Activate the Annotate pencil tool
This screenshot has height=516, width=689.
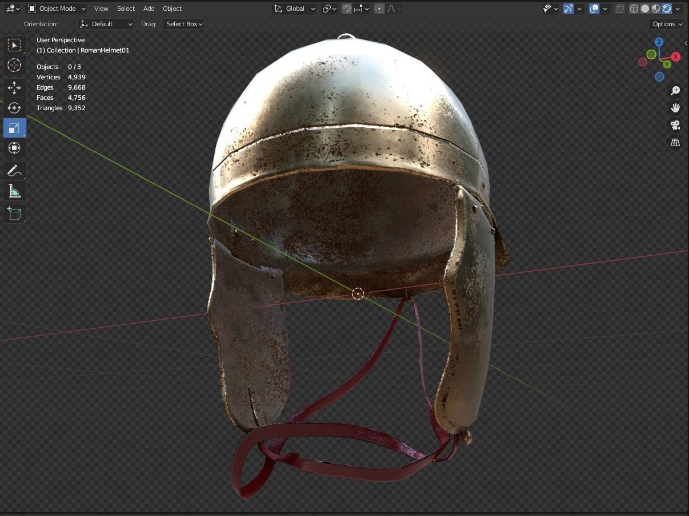pos(14,171)
